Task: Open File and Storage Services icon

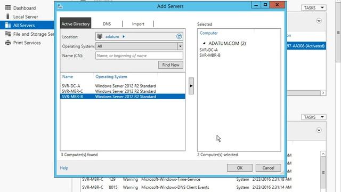Action: click(8, 34)
